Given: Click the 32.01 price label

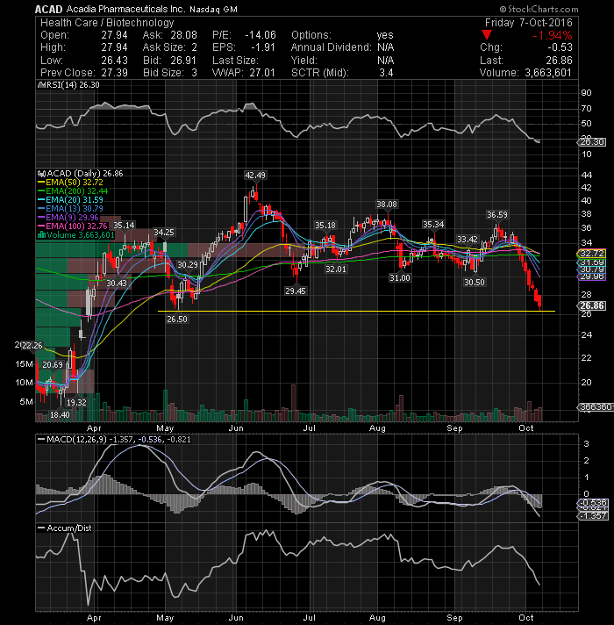Looking at the screenshot, I should pyautogui.click(x=336, y=269).
